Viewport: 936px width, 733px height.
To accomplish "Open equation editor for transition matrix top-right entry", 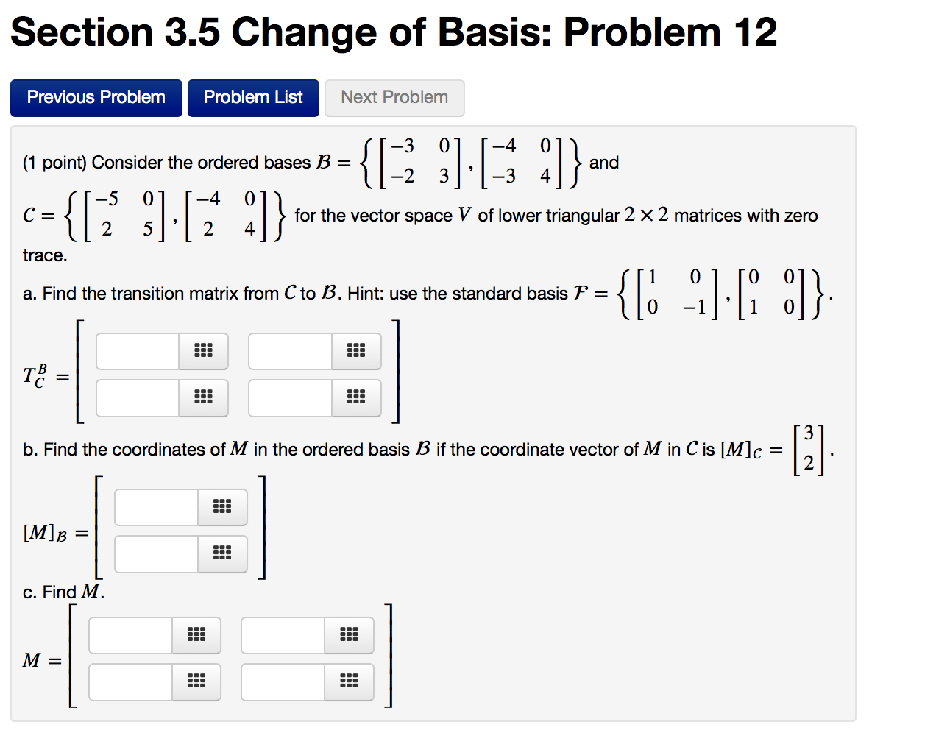I will pos(356,351).
